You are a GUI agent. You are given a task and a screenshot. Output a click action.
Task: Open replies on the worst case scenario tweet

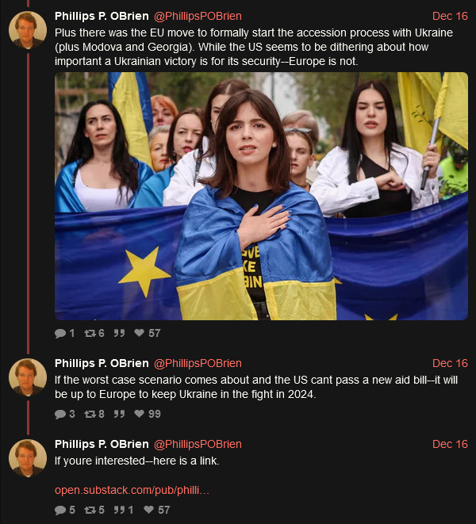pyautogui.click(x=60, y=414)
